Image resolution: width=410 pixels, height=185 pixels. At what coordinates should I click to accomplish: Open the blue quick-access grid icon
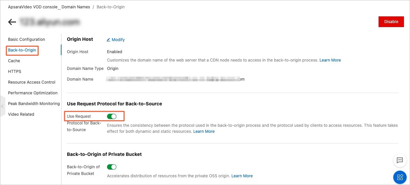tap(400, 177)
